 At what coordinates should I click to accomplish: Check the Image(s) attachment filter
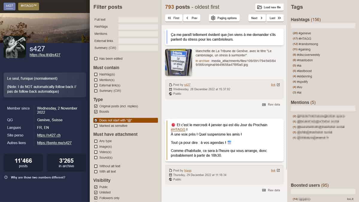click(95, 146)
